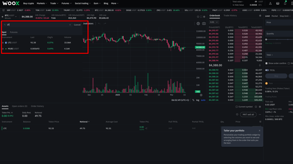The image size is (293, 164).
Task: Open assets panel settings gear icon
Action: (x=260, y=107)
